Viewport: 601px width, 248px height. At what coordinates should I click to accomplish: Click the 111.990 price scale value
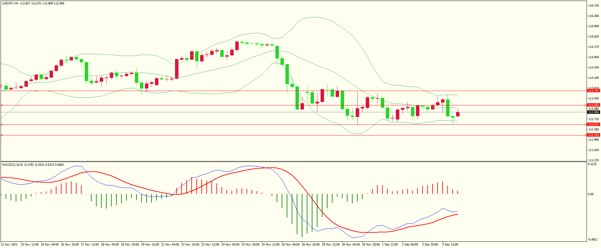click(x=594, y=140)
